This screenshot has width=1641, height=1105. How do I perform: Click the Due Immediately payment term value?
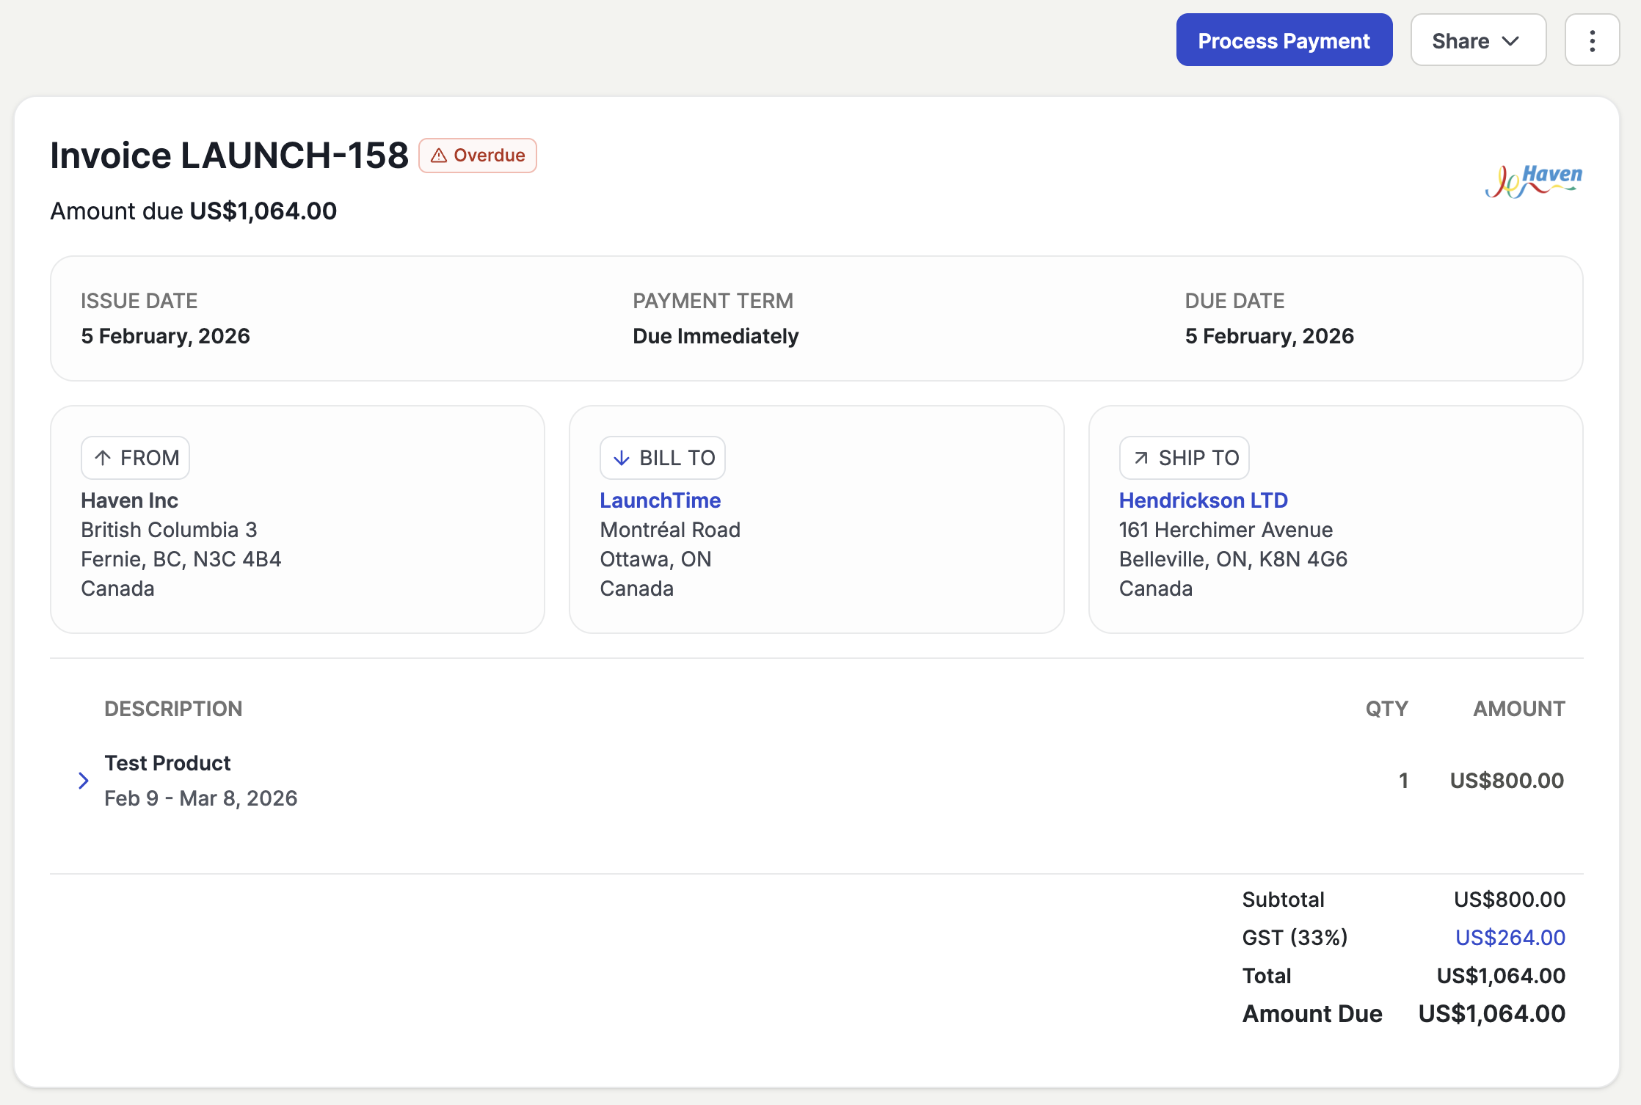[716, 336]
